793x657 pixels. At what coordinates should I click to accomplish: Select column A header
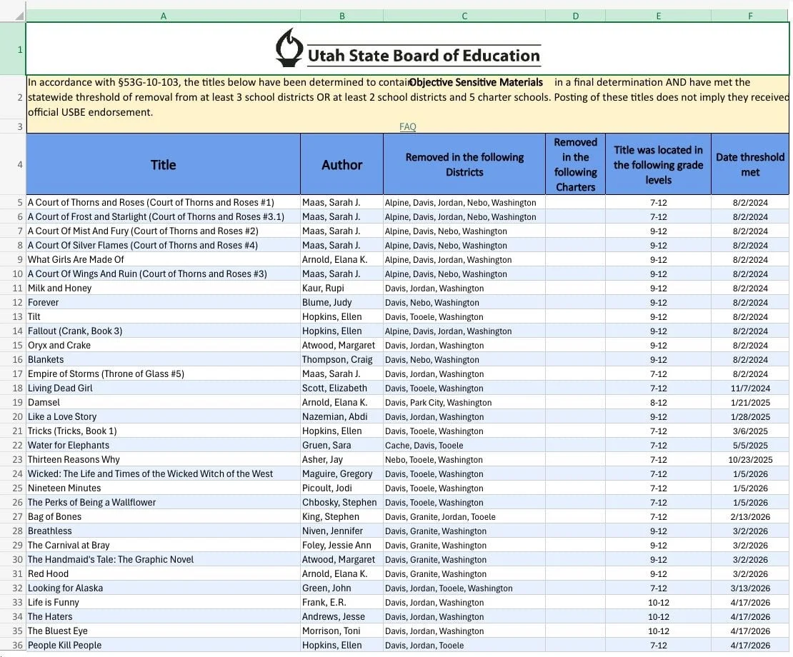tap(163, 16)
